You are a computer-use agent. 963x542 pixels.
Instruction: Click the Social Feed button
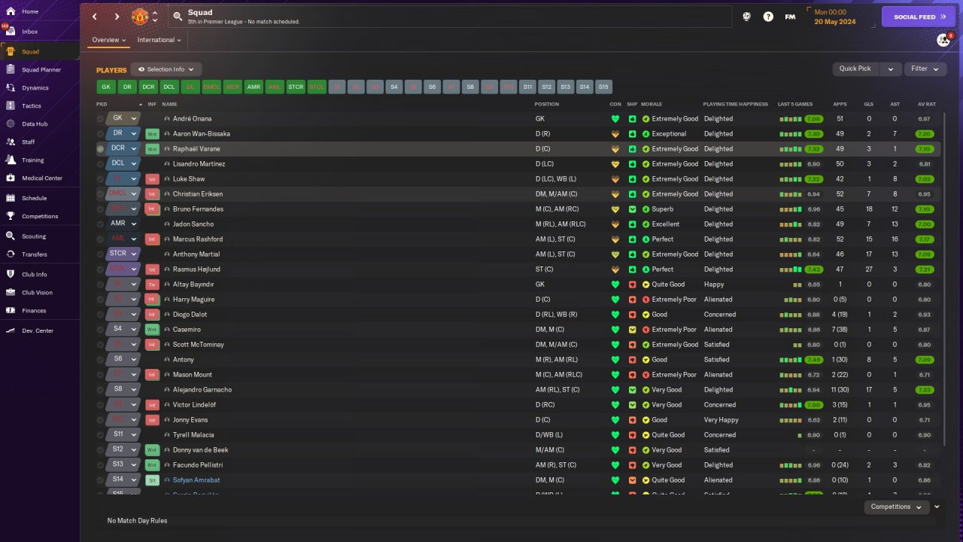point(918,17)
